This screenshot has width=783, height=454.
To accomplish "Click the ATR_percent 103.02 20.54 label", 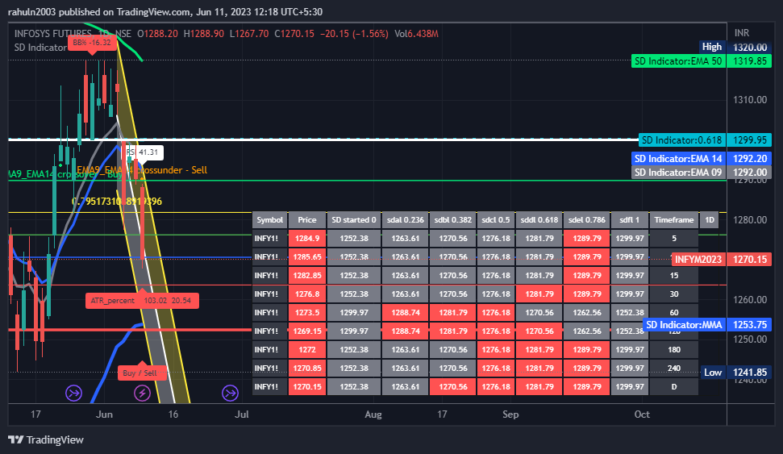I will click(142, 301).
